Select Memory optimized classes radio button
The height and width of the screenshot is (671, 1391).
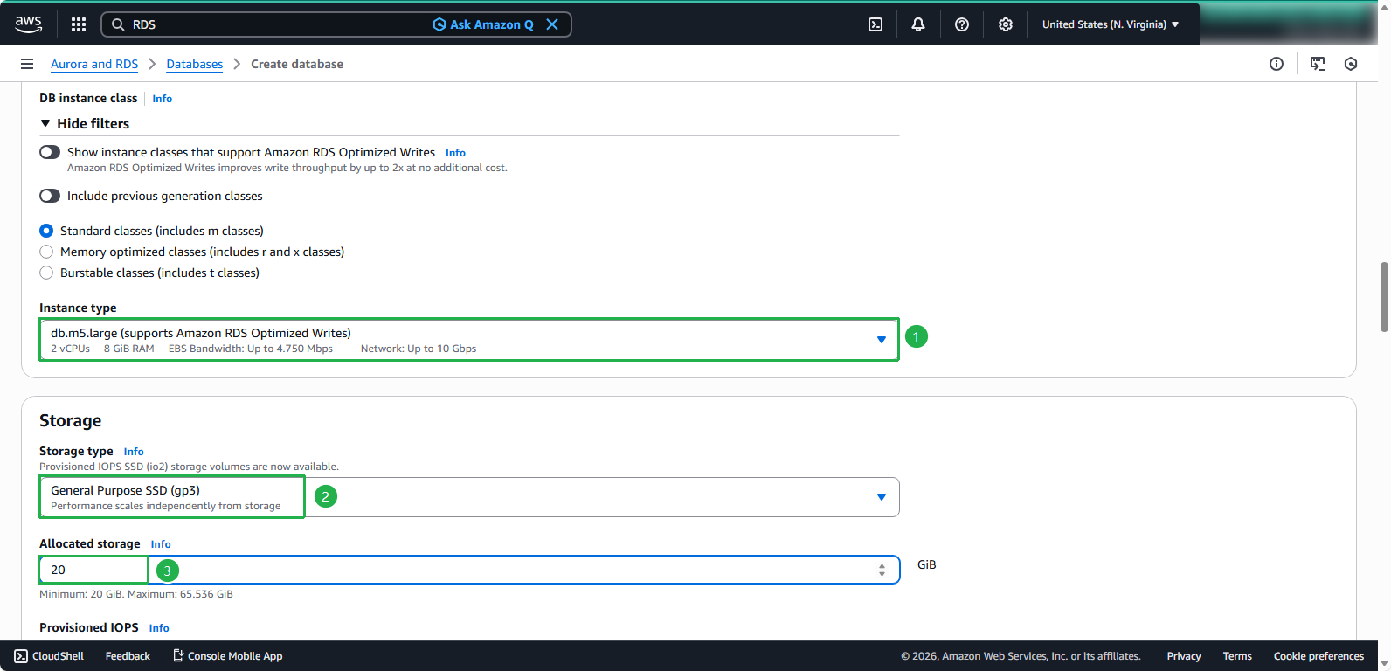pos(46,252)
